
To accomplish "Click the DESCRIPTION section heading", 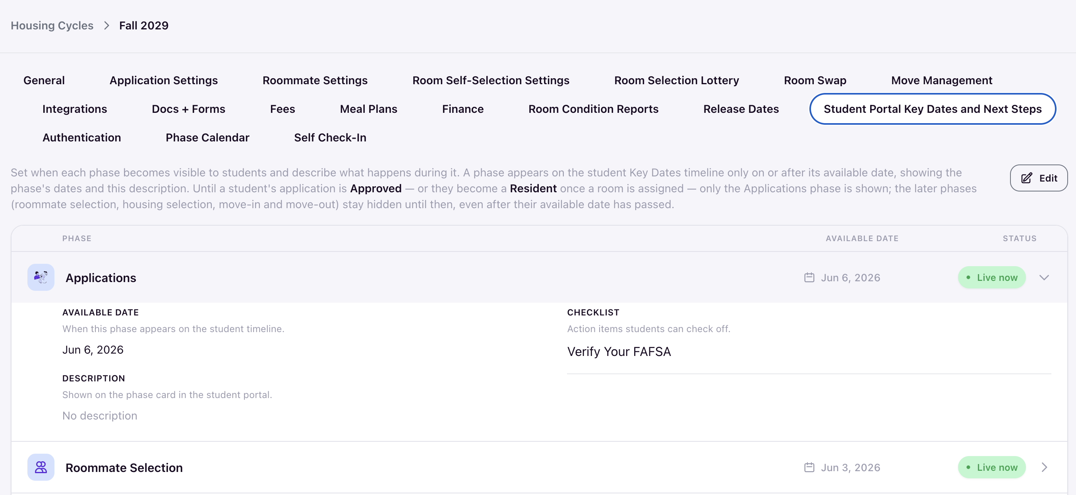I will 93,378.
